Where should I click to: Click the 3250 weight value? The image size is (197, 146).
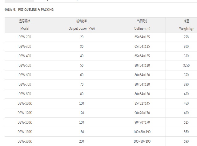[186, 66]
